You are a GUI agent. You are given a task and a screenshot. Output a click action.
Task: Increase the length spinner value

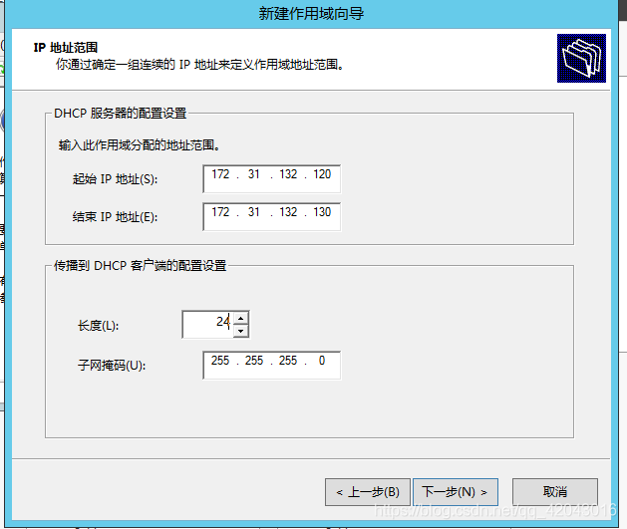click(240, 319)
